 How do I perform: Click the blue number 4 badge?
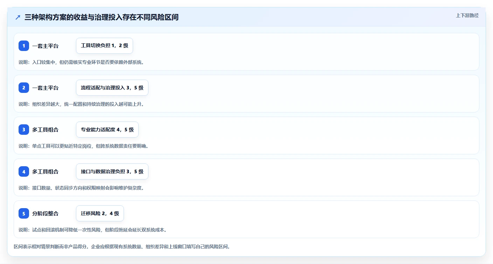24,171
